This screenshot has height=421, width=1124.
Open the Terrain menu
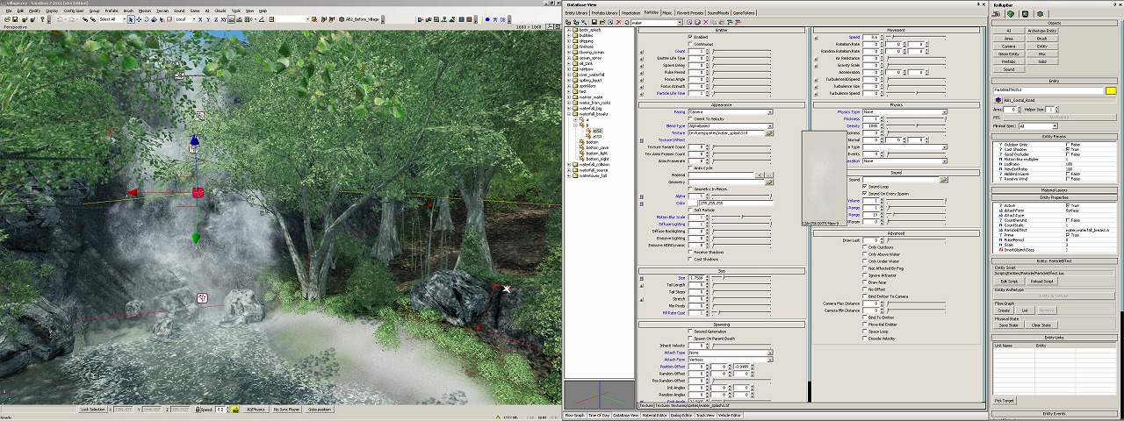(162, 11)
